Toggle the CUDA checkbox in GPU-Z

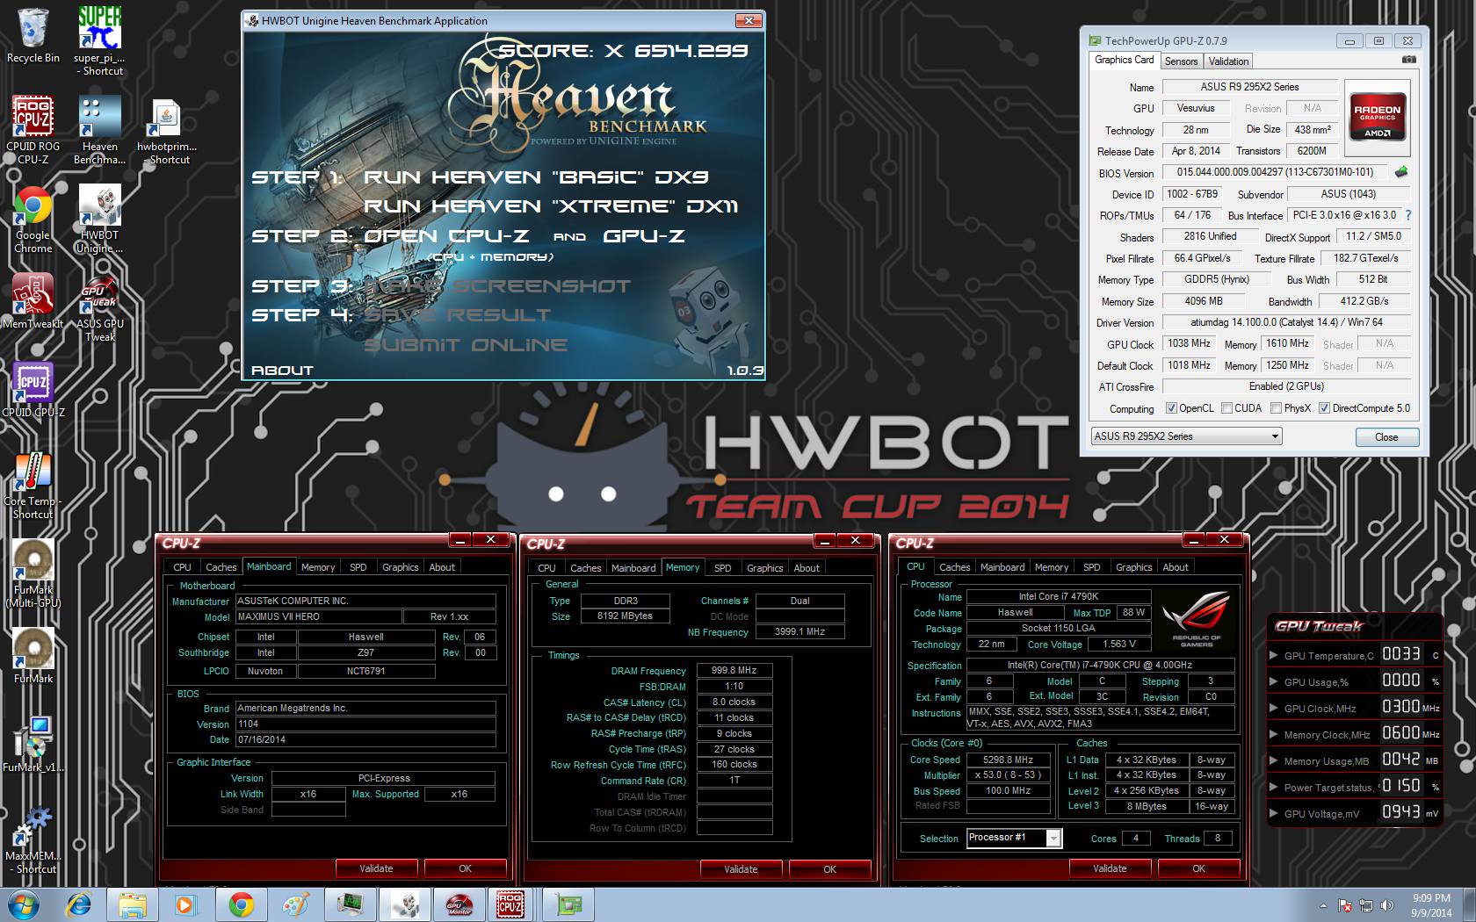coord(1226,408)
